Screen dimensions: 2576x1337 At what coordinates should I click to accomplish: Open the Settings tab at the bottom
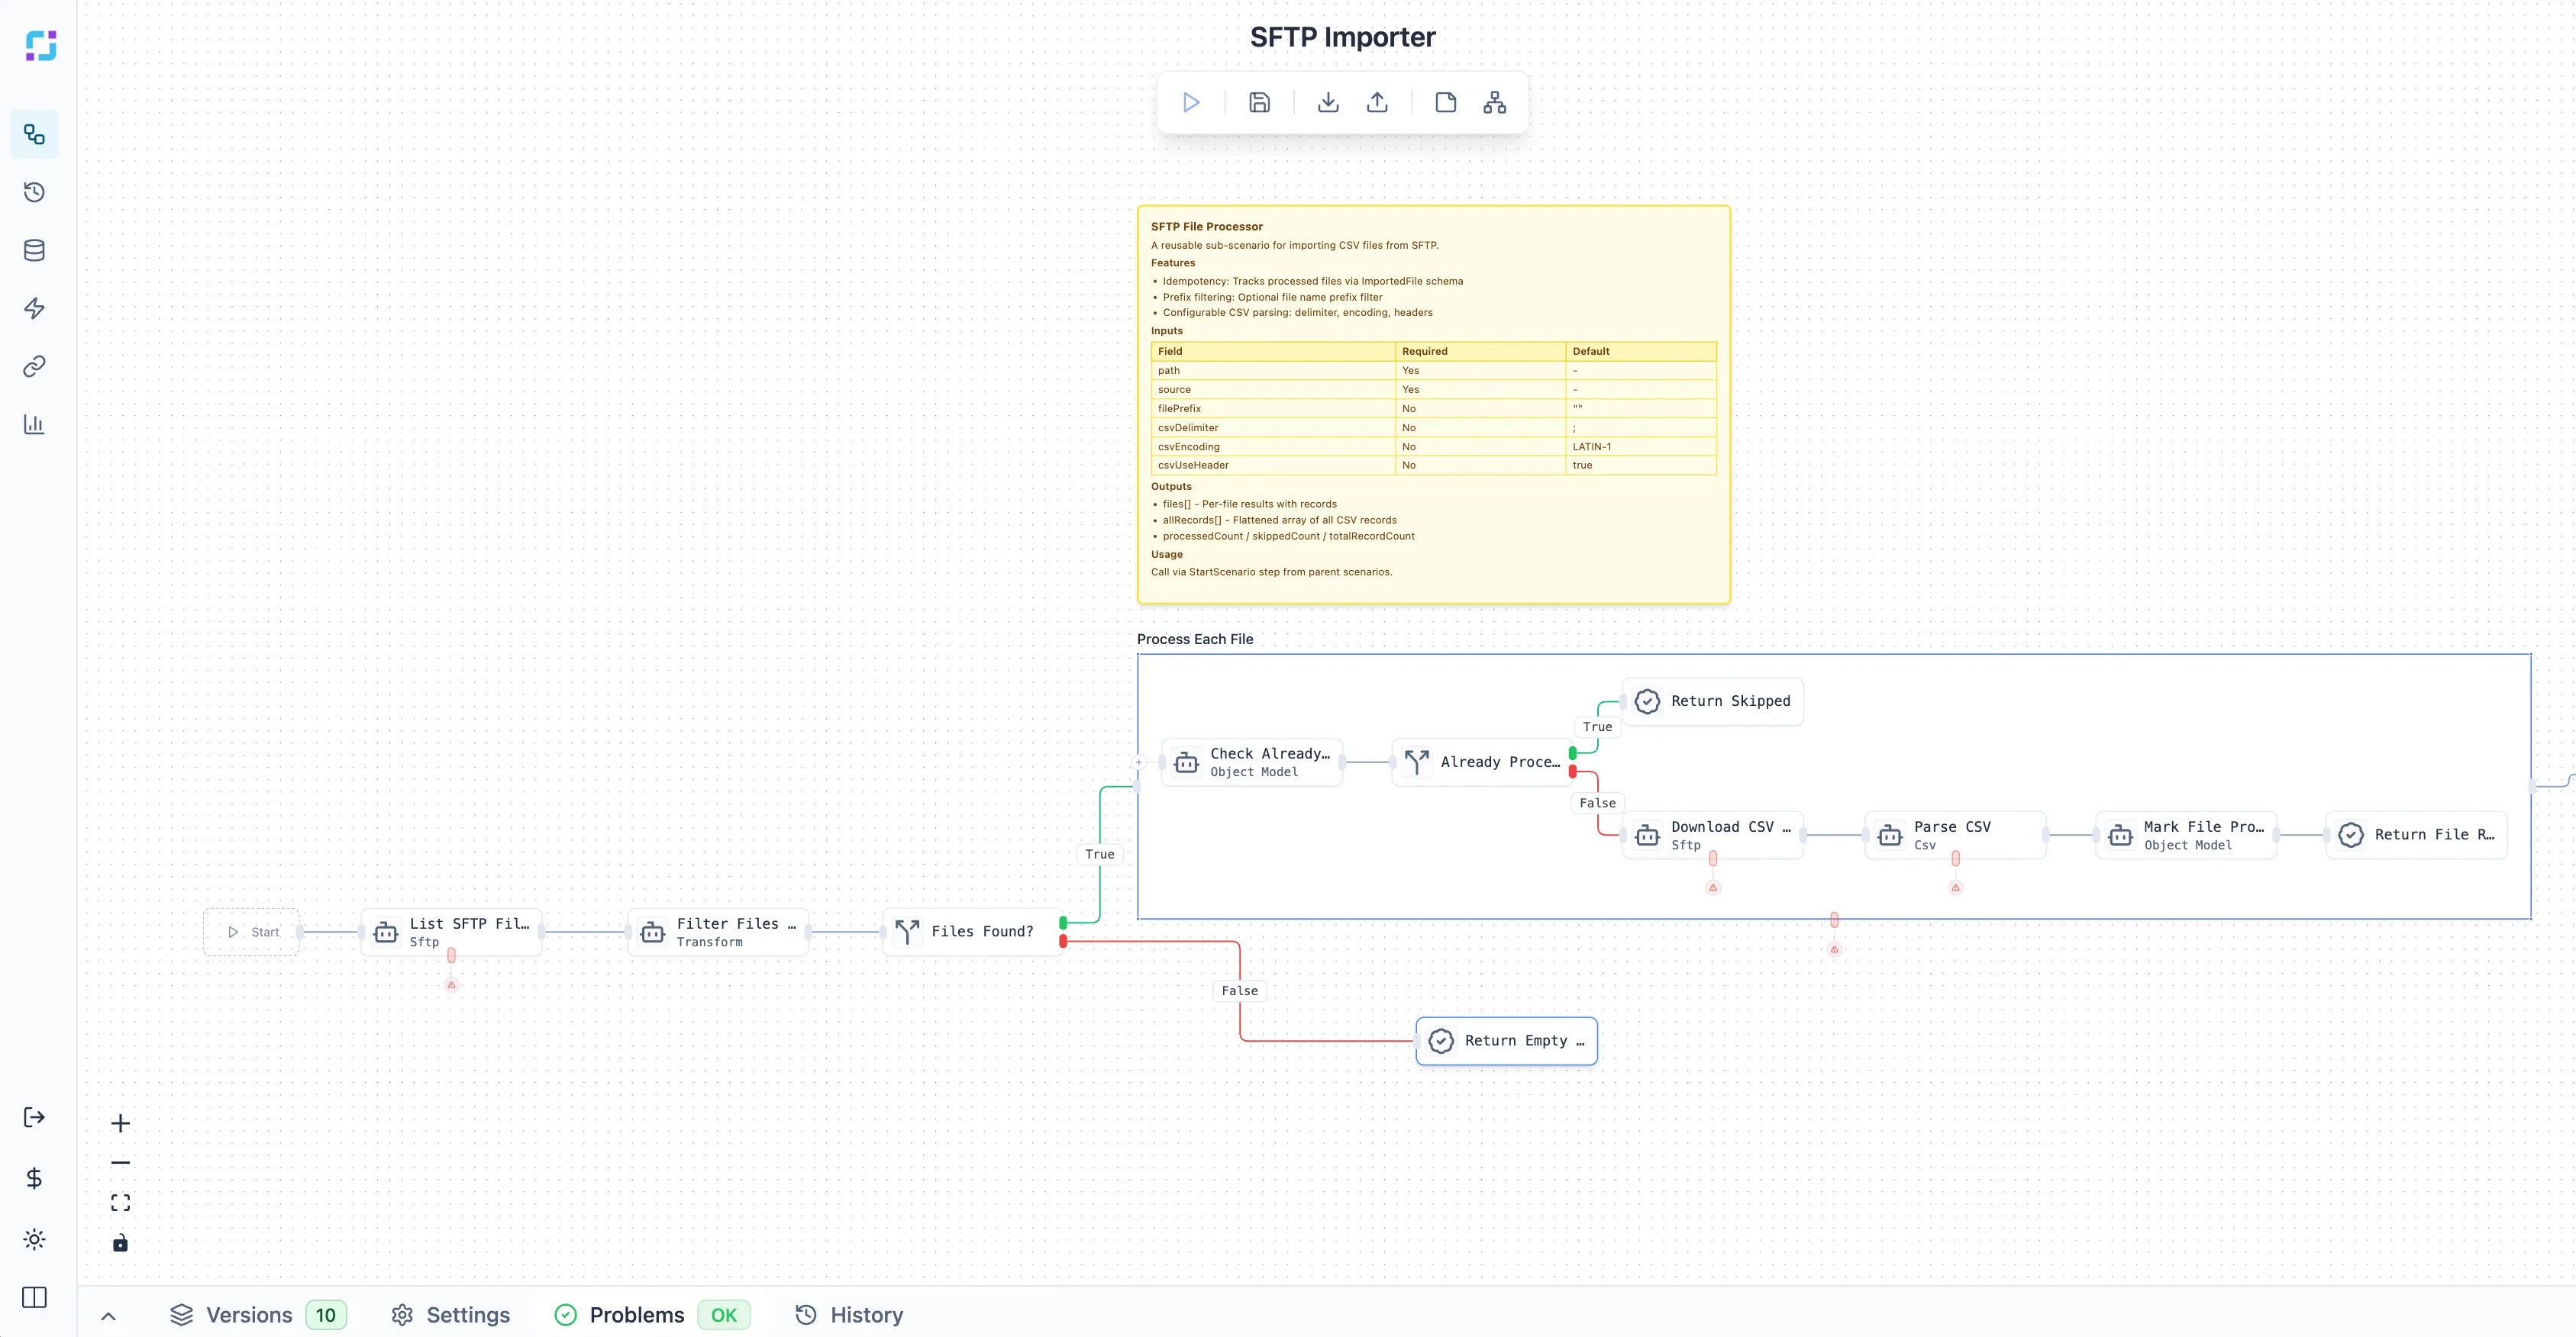click(450, 1315)
